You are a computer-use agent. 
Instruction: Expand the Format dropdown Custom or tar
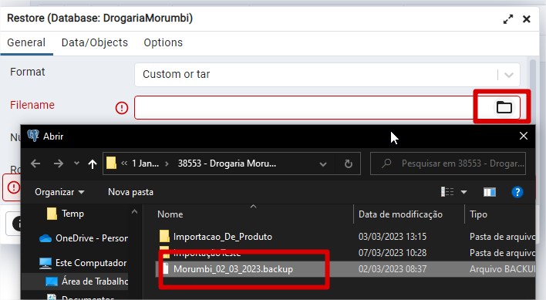coord(327,75)
